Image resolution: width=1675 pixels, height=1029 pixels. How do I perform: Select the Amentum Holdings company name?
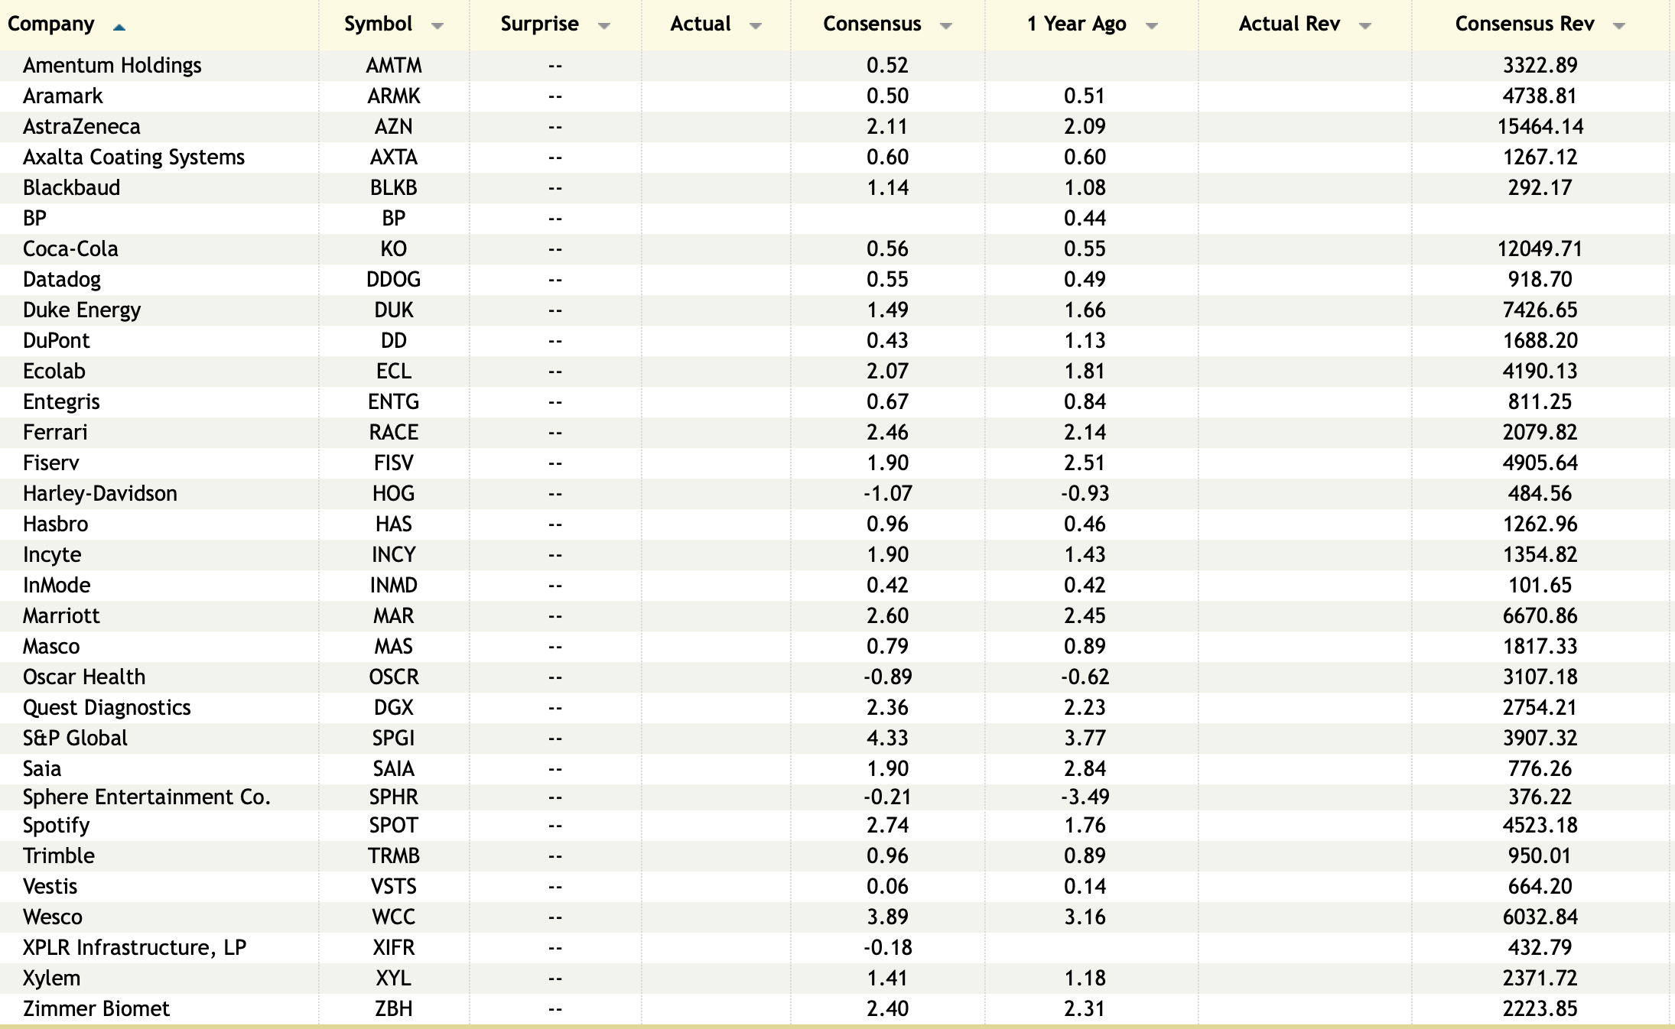pyautogui.click(x=112, y=66)
